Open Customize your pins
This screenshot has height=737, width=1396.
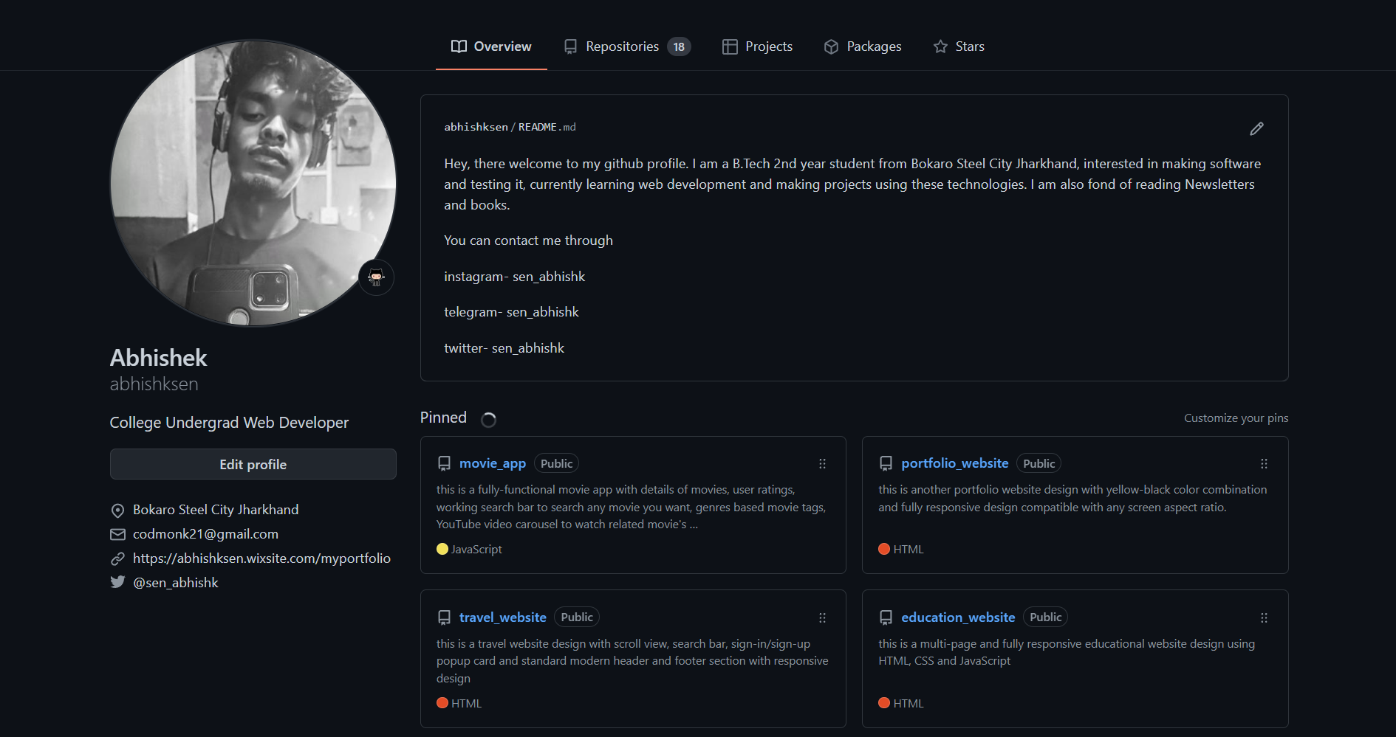click(x=1236, y=418)
